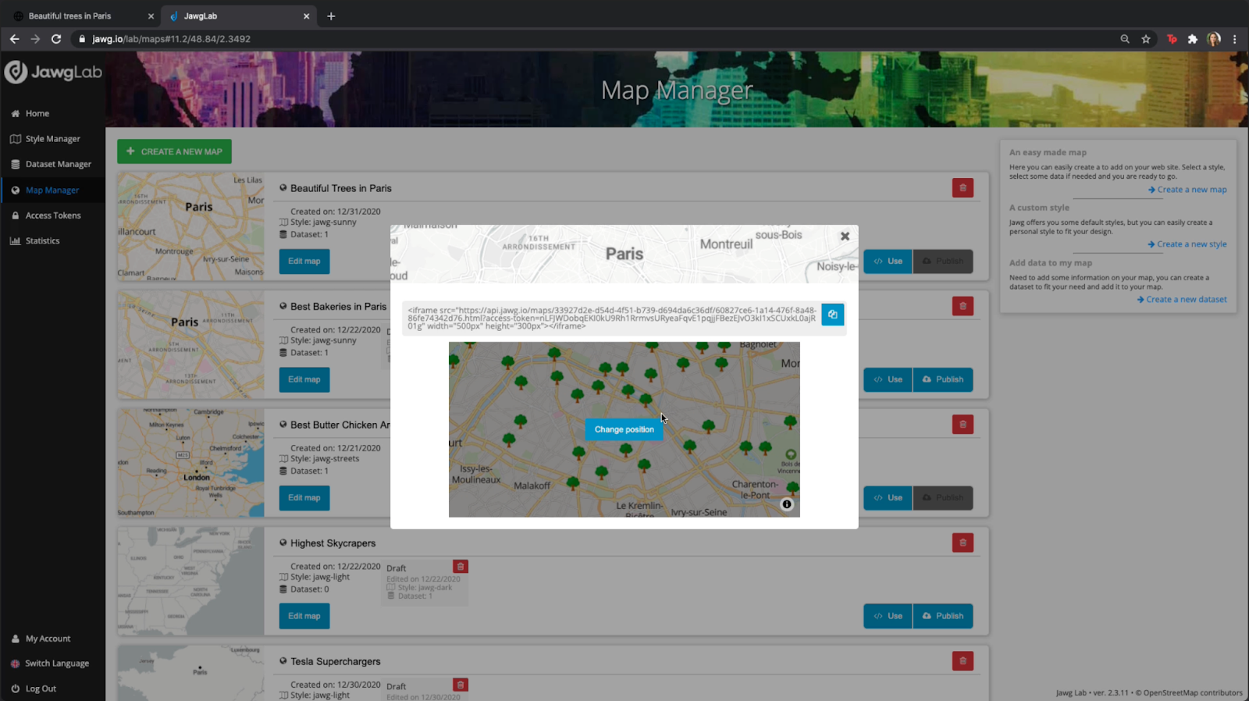
Task: Click the red extension icon in toolbar
Action: 1172,39
